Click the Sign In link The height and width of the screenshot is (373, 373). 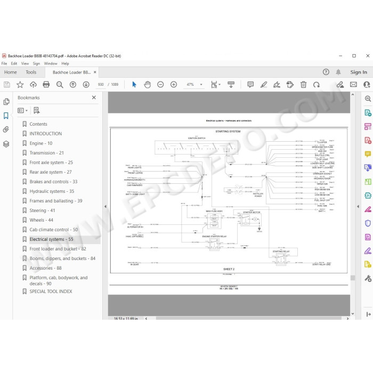(x=359, y=72)
